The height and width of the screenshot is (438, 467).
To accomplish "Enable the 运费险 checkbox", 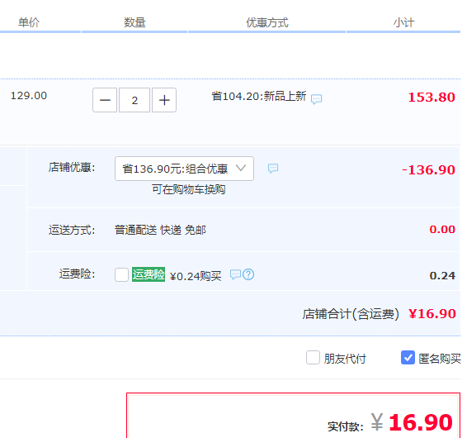I will pyautogui.click(x=121, y=274).
